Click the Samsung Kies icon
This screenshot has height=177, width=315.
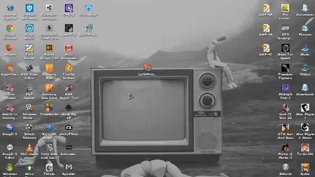point(49,68)
